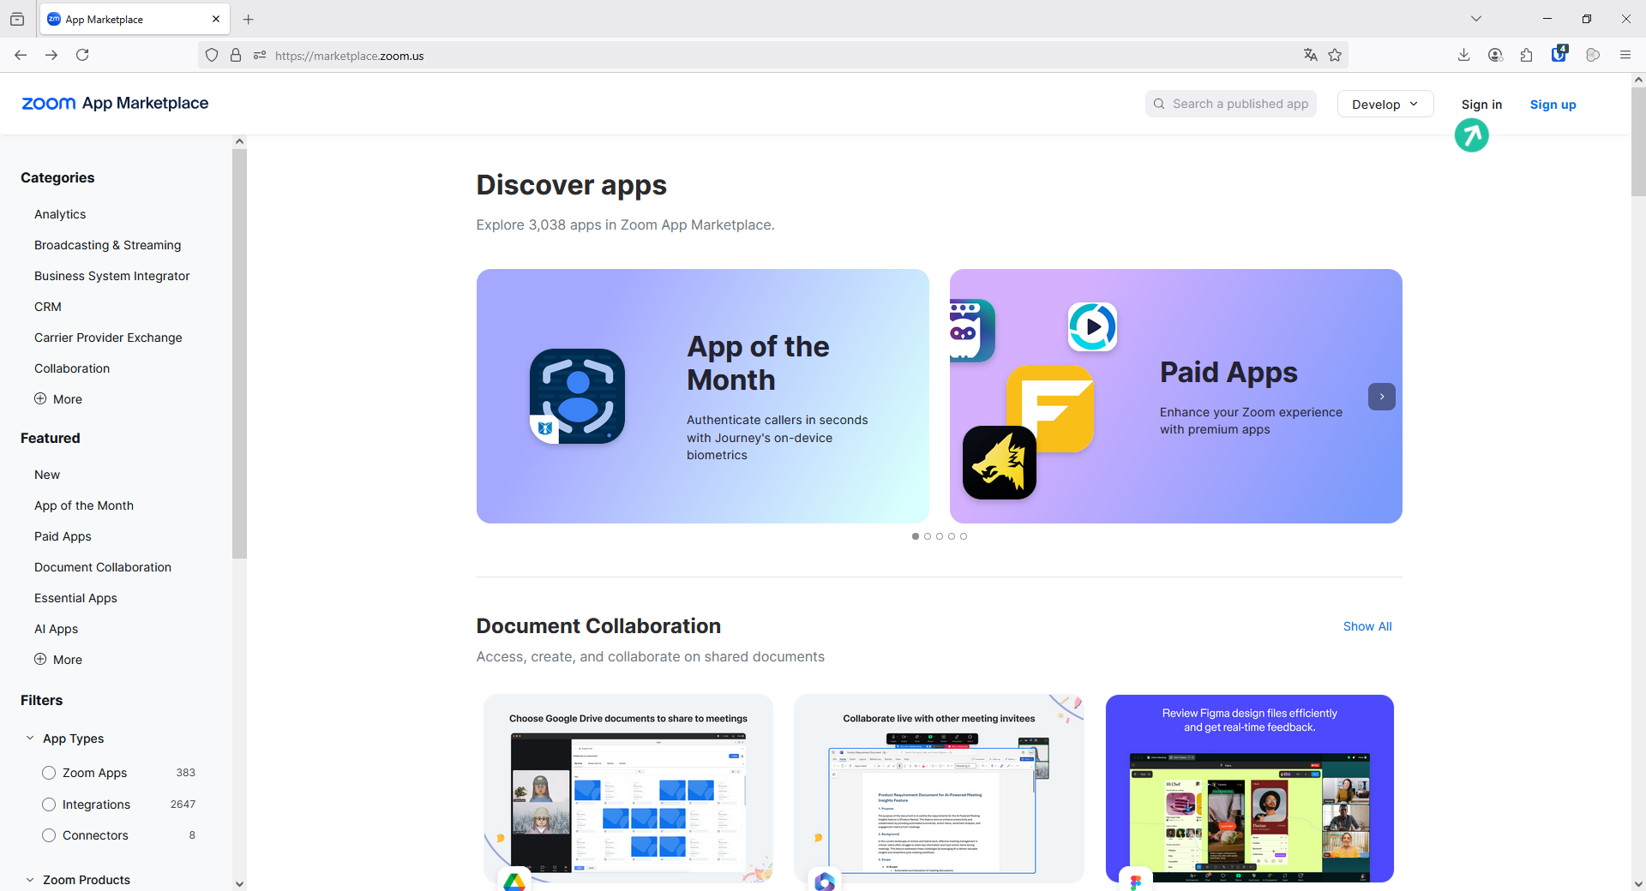
Task: Select the Integrations filter radio
Action: [49, 804]
